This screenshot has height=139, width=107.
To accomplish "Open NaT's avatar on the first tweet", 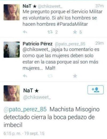I will pos(12,12).
